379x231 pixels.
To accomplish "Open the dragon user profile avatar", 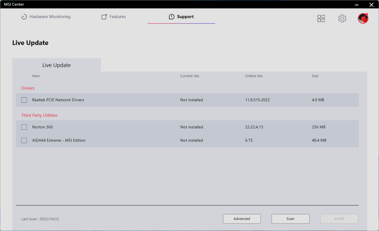I will (363, 18).
